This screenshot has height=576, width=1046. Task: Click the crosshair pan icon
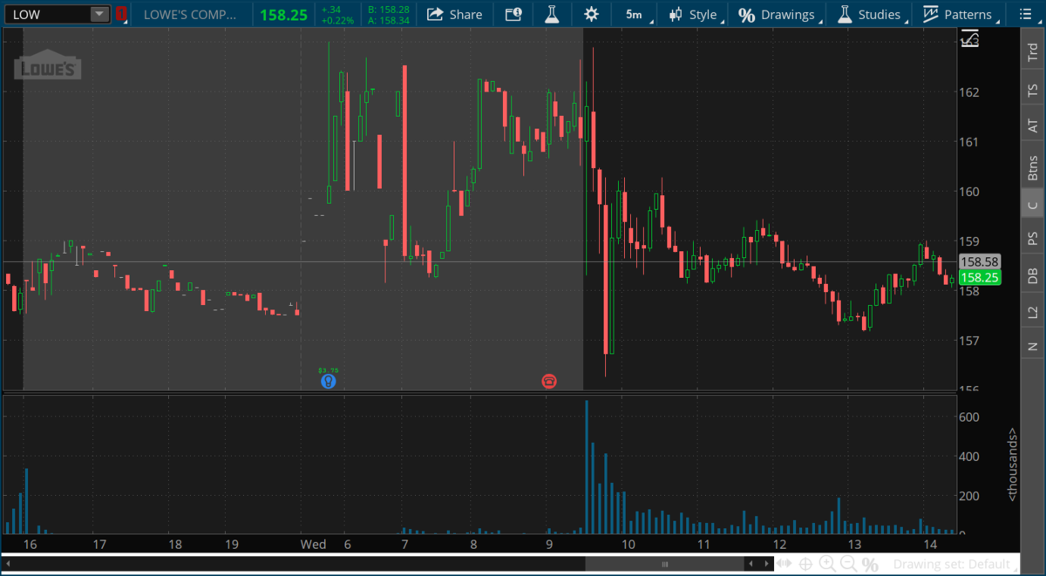806,565
